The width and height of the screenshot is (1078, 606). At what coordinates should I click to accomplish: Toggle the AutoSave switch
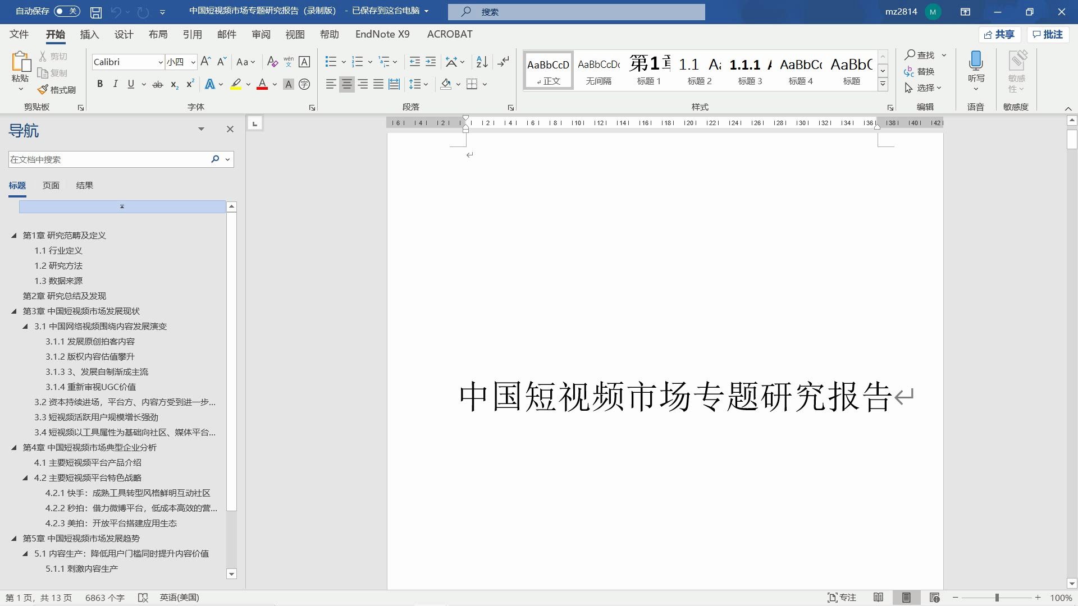pyautogui.click(x=67, y=11)
